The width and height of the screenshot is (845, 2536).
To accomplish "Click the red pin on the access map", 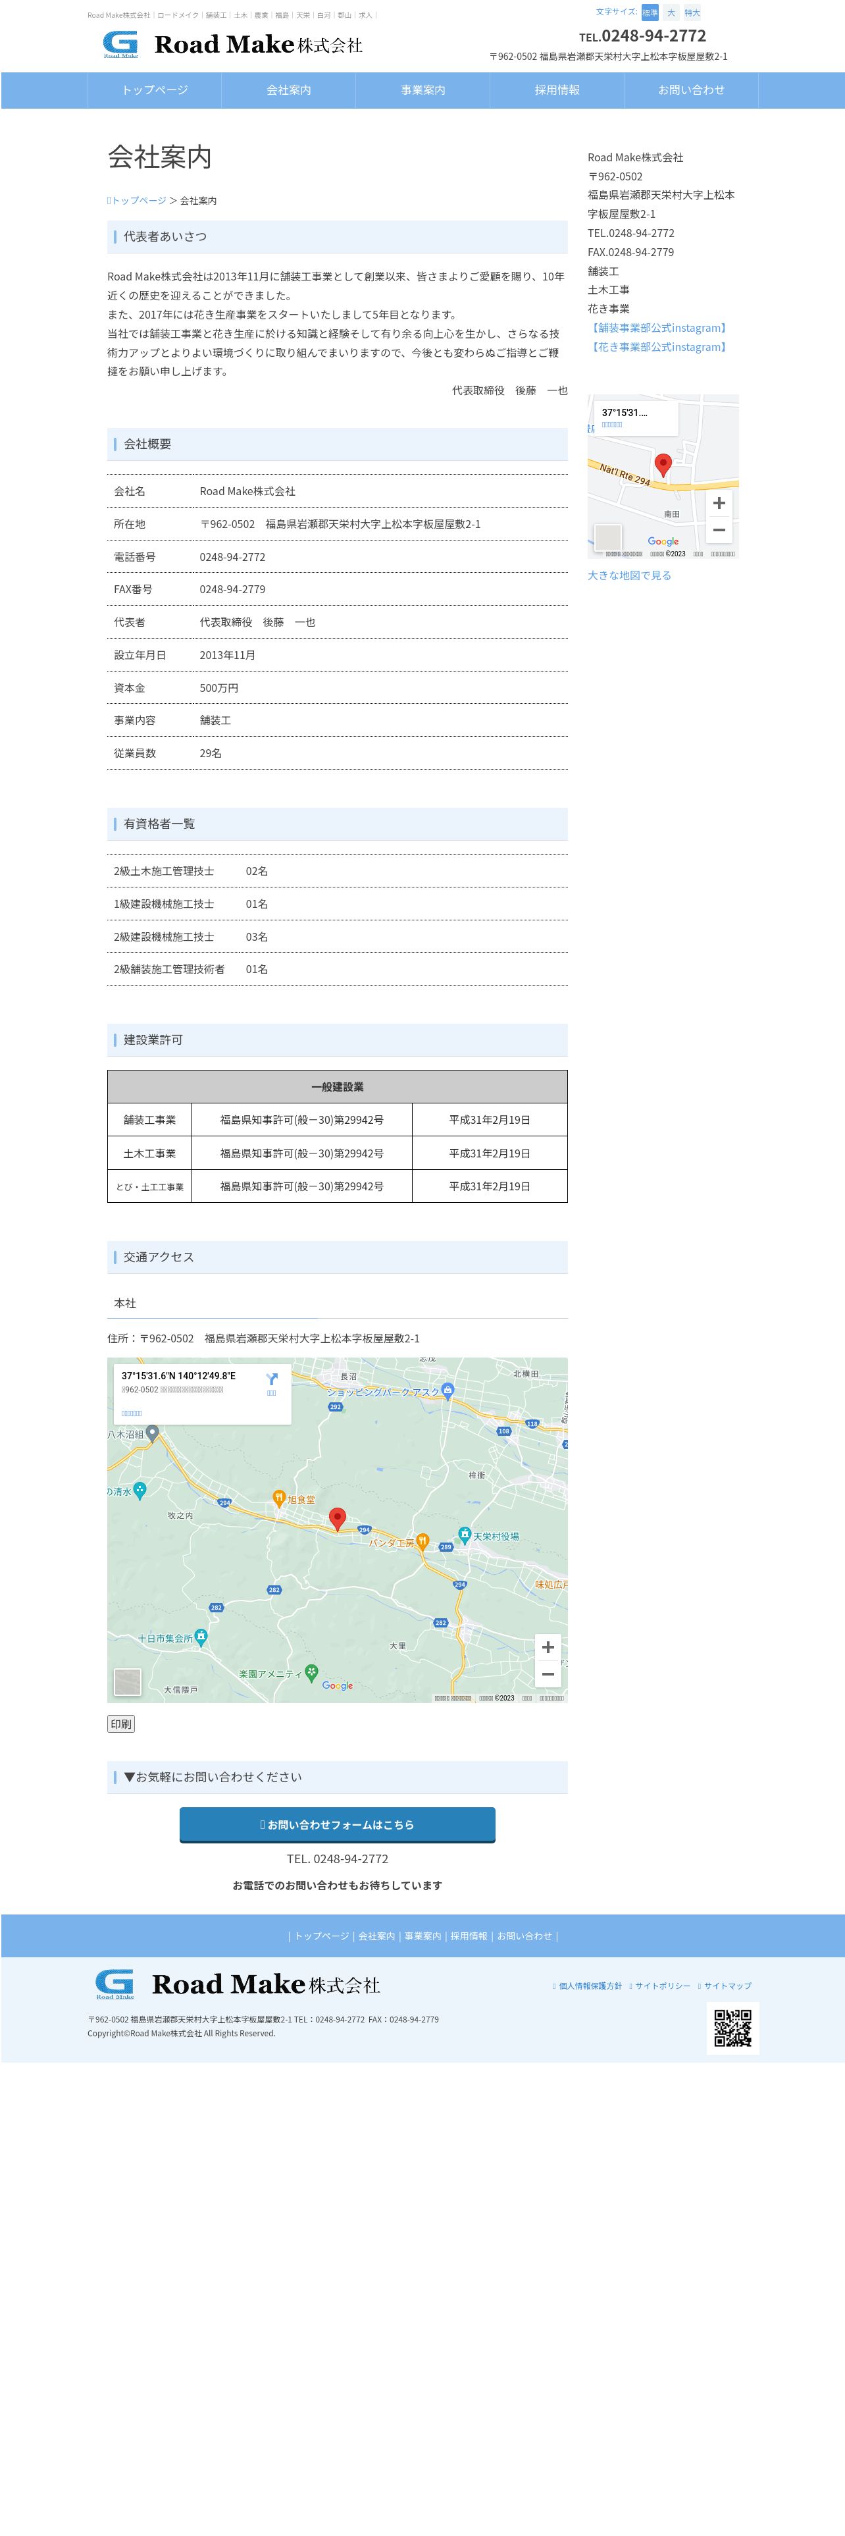I will tap(338, 1519).
